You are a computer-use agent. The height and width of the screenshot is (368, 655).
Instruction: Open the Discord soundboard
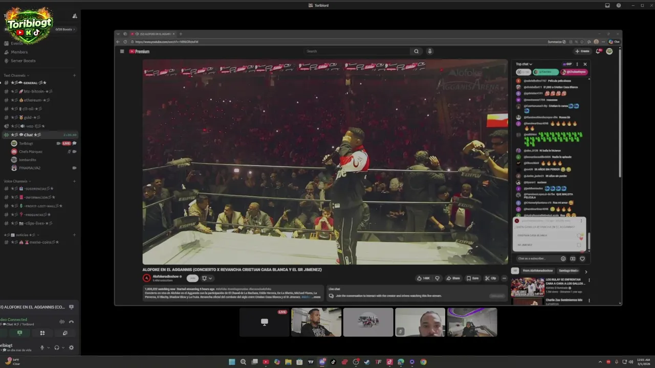65,333
